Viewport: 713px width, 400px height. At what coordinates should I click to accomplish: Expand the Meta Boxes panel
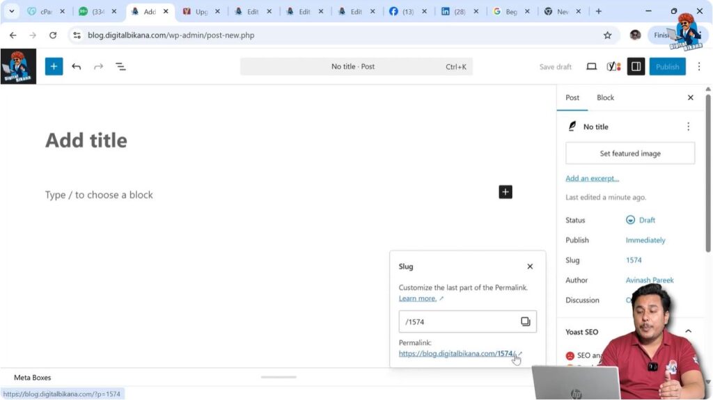point(32,377)
